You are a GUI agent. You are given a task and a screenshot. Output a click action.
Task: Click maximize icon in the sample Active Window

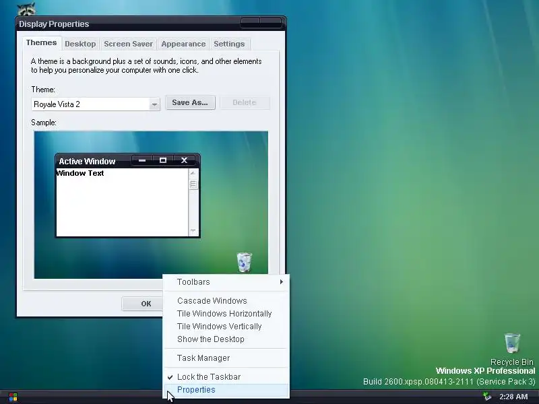[163, 160]
